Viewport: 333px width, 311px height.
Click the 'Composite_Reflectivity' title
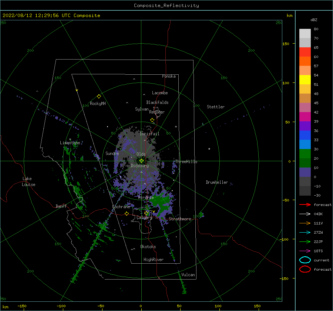166,6
